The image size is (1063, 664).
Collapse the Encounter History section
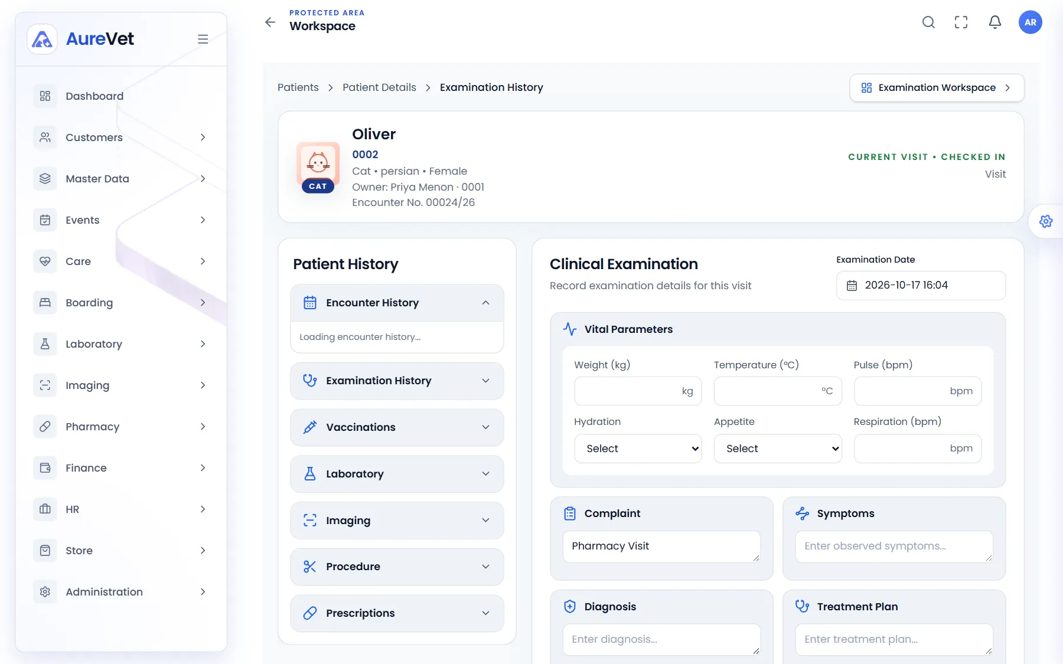point(397,303)
